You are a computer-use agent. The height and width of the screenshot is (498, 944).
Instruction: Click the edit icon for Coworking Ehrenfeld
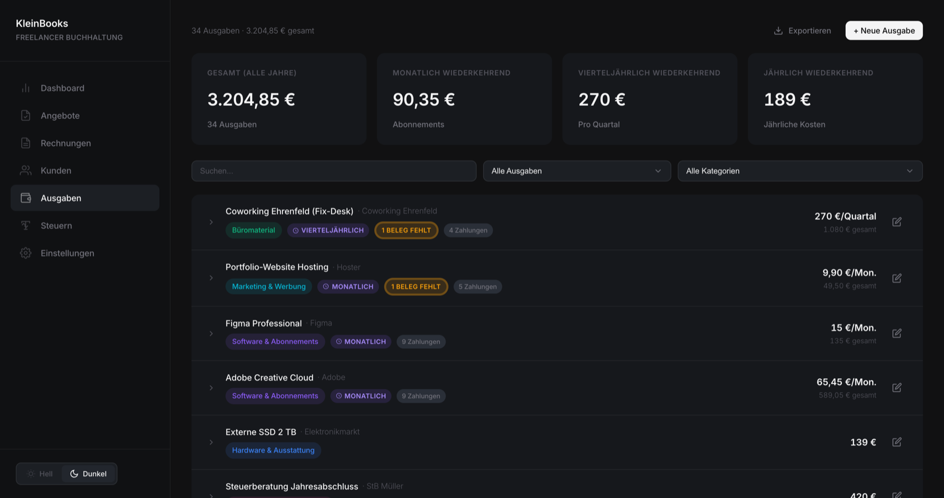click(x=897, y=222)
